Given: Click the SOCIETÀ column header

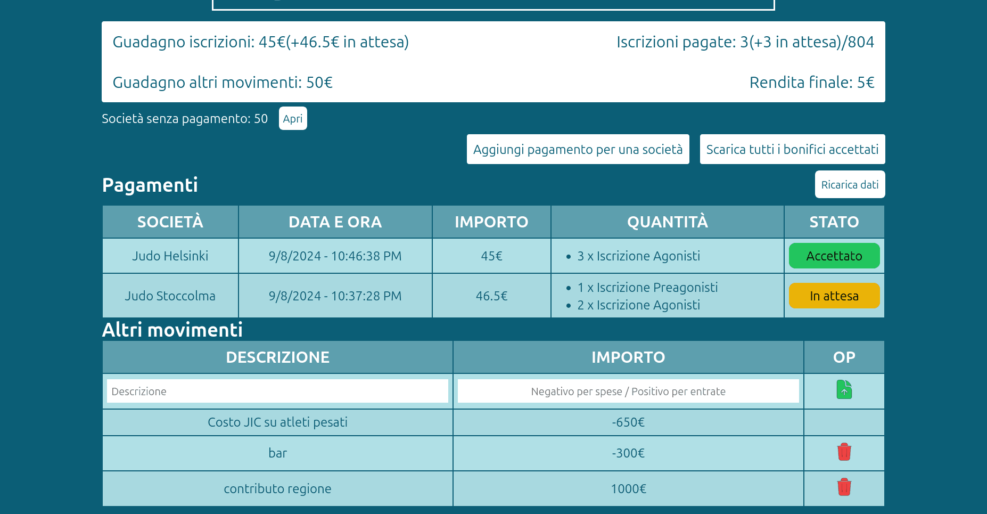Looking at the screenshot, I should (170, 222).
